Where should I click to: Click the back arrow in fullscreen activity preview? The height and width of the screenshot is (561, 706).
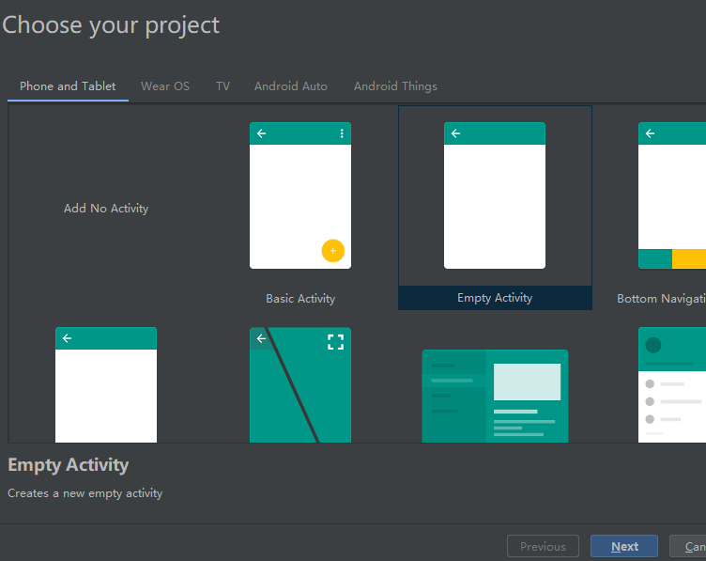(x=262, y=338)
